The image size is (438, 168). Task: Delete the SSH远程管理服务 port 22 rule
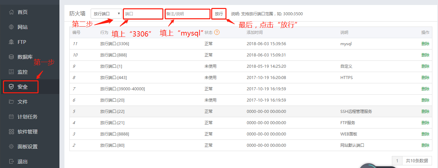click(x=425, y=111)
